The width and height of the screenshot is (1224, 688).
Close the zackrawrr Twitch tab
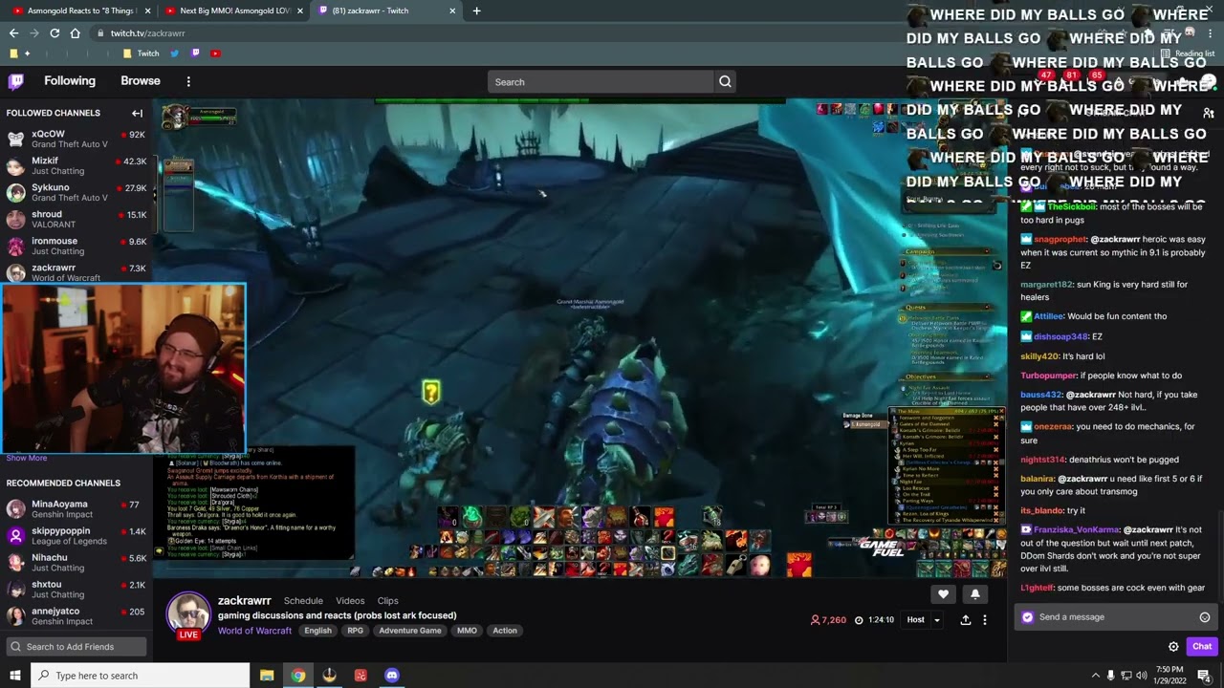[452, 11]
